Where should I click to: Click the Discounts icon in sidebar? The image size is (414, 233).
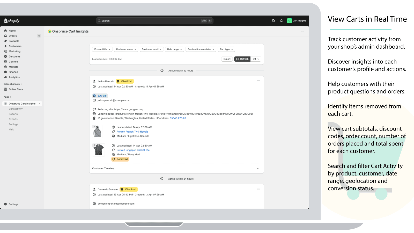tap(5, 56)
